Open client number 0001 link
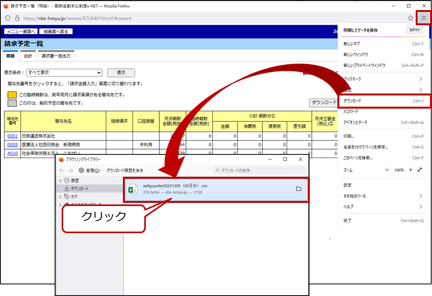Image resolution: width=432 pixels, height=296 pixels. [x=12, y=136]
